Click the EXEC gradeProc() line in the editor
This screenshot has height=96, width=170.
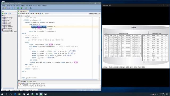[29, 78]
